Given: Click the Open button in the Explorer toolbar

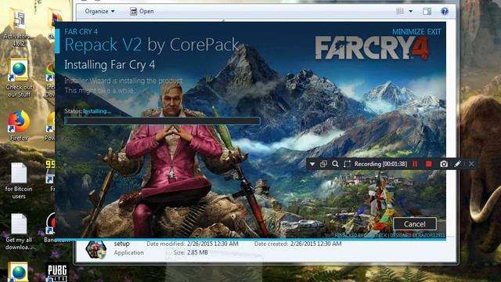Looking at the screenshot, I should pyautogui.click(x=142, y=11).
